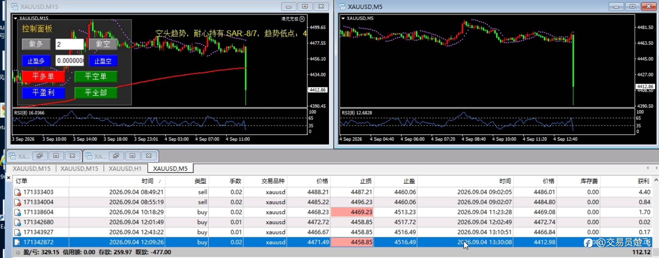Click the sad face icon on M15 chart
659x258 pixels.
tap(302, 19)
